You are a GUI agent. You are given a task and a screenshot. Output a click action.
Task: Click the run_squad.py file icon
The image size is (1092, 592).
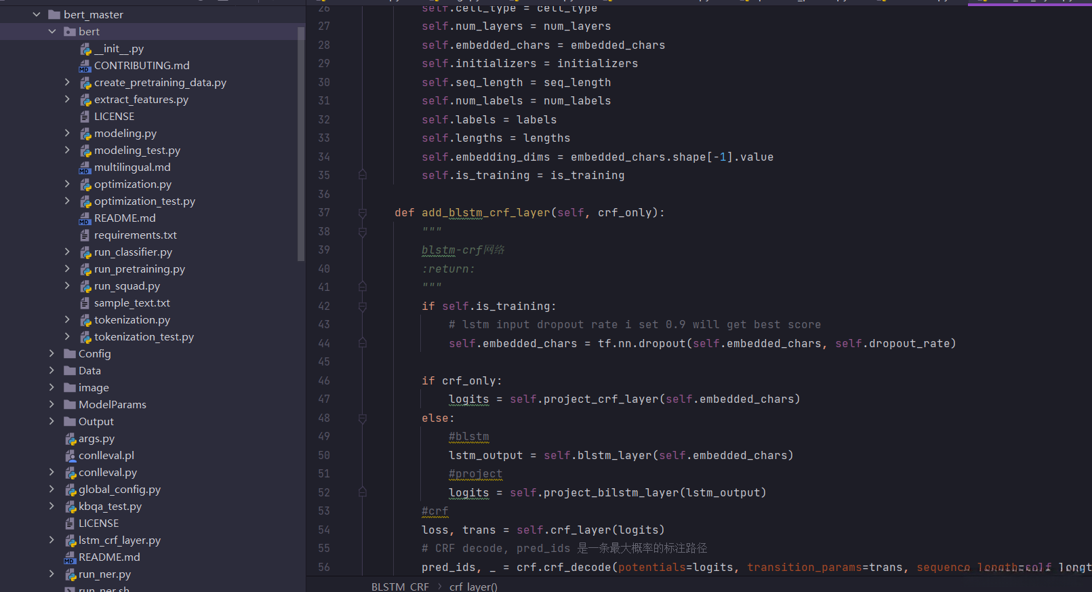(85, 286)
